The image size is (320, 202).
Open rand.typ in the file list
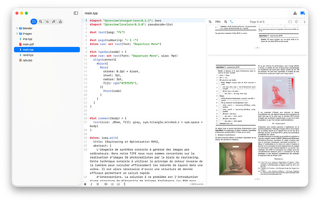click(x=47, y=55)
